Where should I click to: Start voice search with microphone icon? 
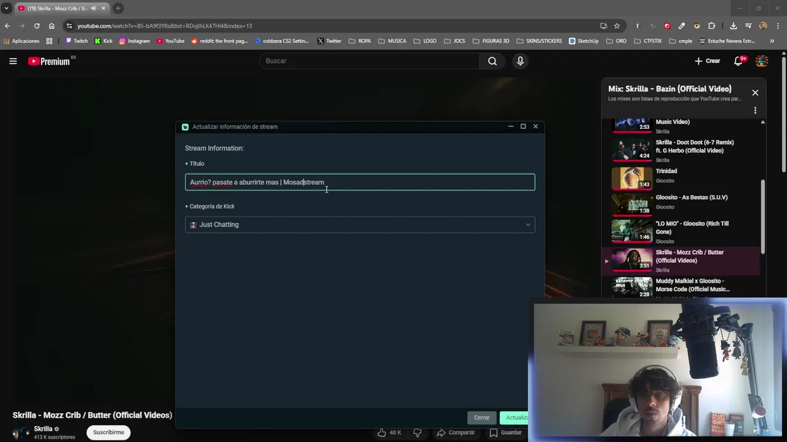520,61
